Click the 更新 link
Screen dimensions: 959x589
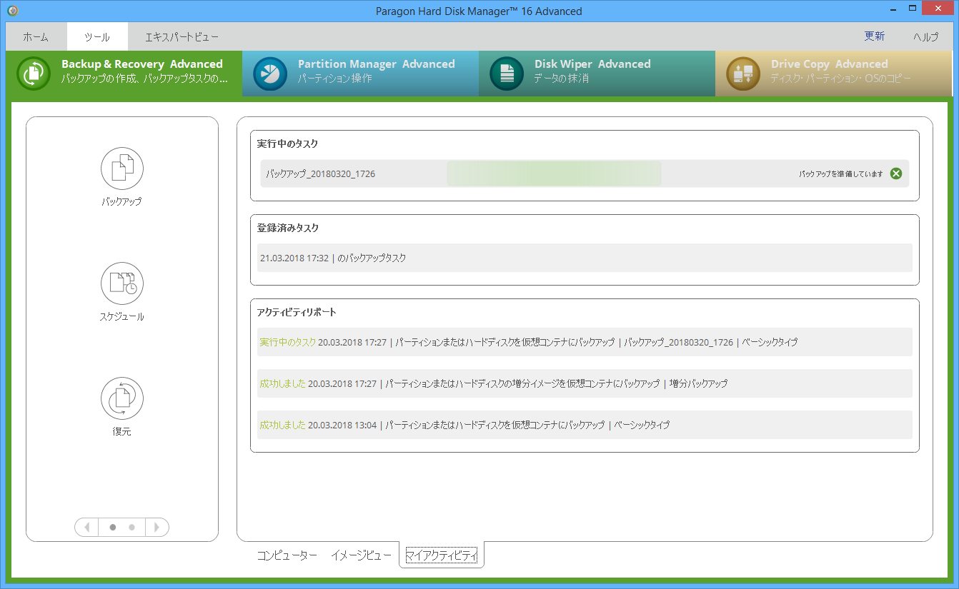tap(875, 36)
